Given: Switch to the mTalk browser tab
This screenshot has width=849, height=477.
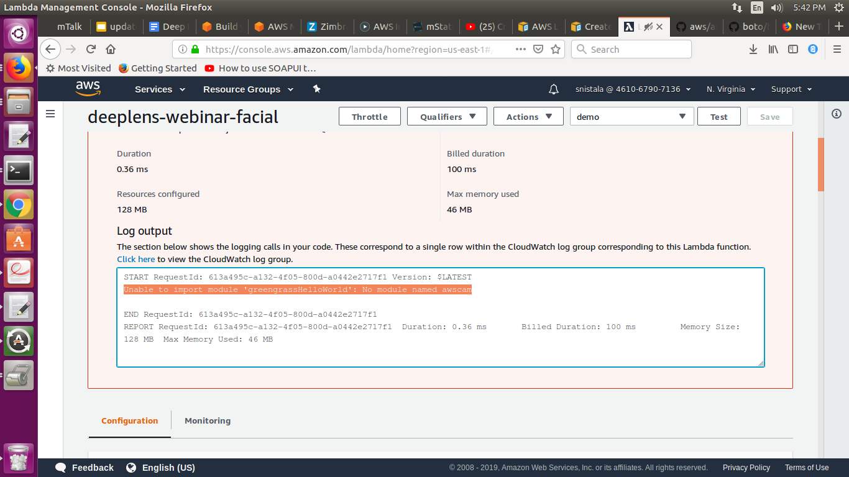Looking at the screenshot, I should (x=69, y=27).
